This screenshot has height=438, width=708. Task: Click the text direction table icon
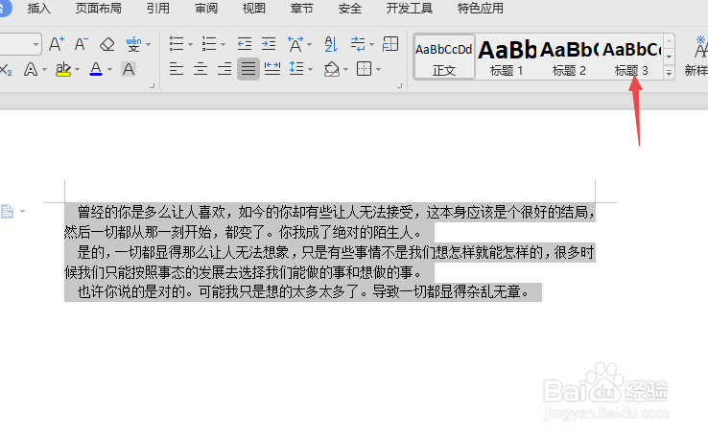(390, 44)
